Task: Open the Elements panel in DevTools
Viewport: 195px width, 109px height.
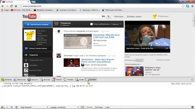Action: click(6, 80)
